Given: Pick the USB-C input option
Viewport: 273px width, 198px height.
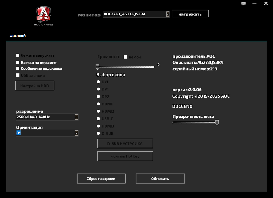Looking at the screenshot, I should point(98,119).
